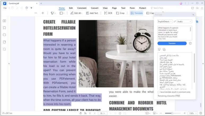Viewport: 205px width, 116px height.
Task: Click the cloud upload icon
Action: coord(197,8)
